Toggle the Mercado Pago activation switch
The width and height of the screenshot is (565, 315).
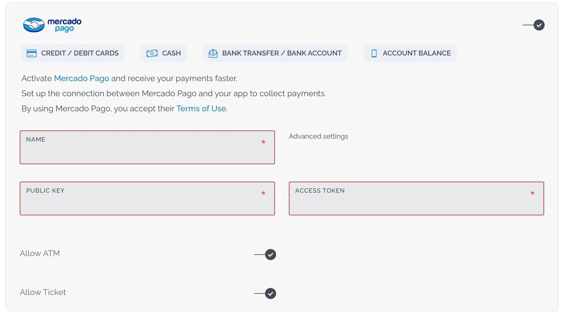(x=534, y=25)
